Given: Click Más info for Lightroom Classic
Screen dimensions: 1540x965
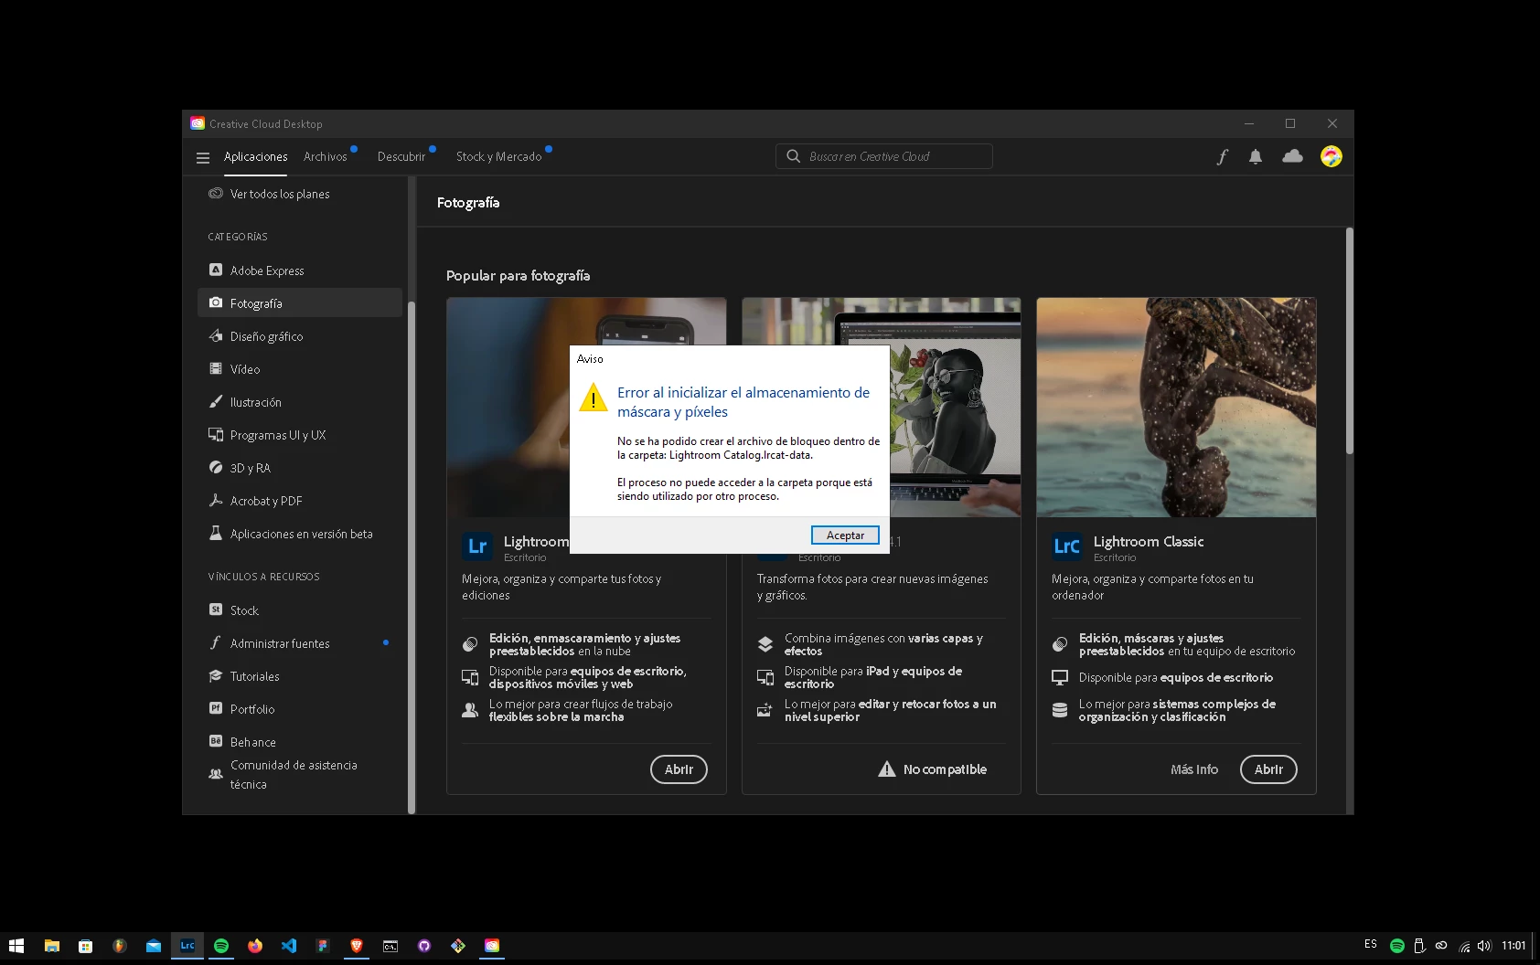Looking at the screenshot, I should [1194, 769].
